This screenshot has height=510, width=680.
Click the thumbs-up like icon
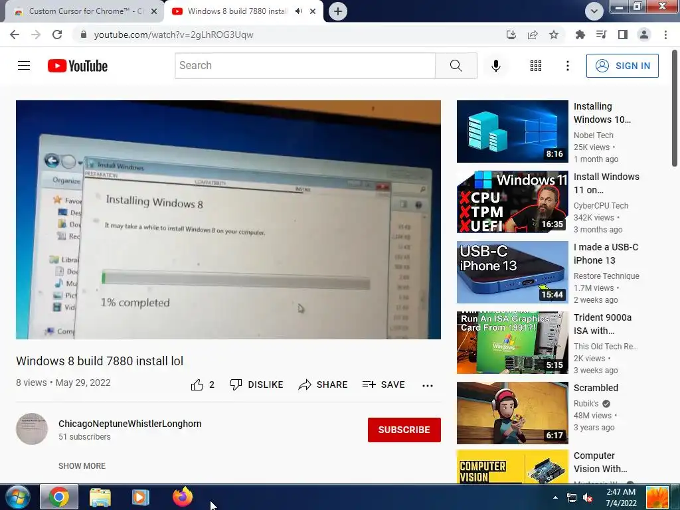pos(197,384)
